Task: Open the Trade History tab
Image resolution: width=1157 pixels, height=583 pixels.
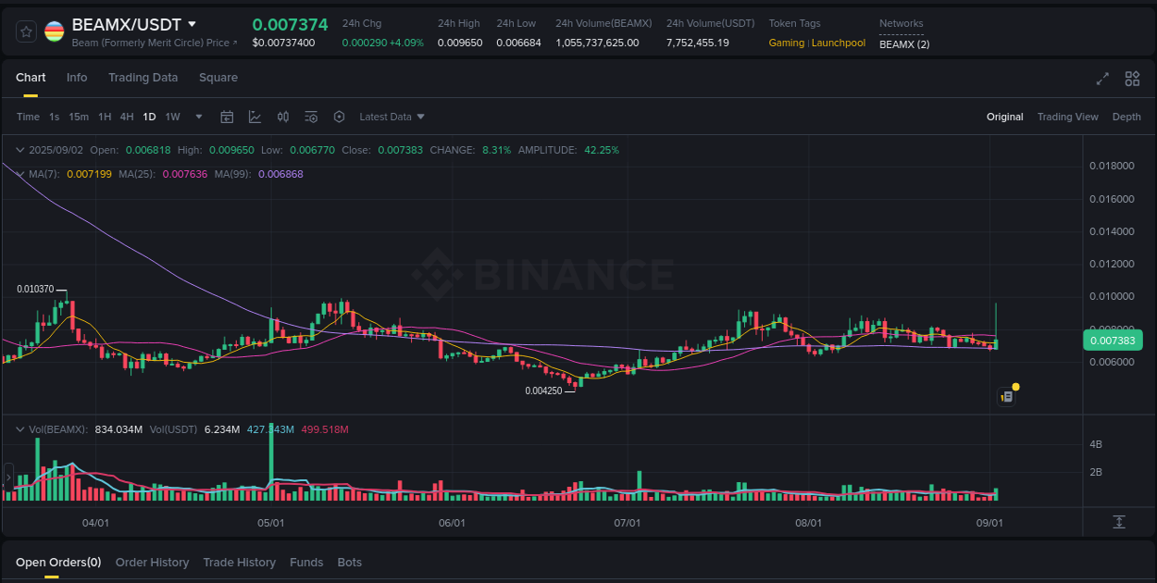Action: click(239, 562)
